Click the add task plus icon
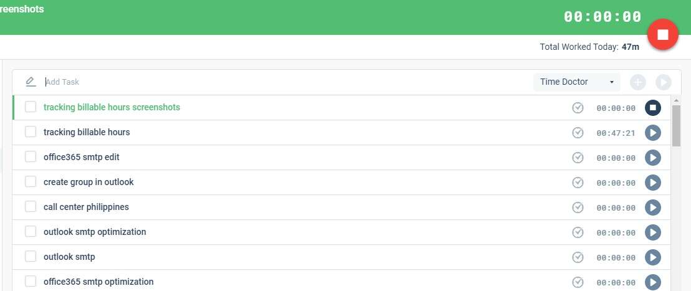691x291 pixels. pyautogui.click(x=638, y=82)
